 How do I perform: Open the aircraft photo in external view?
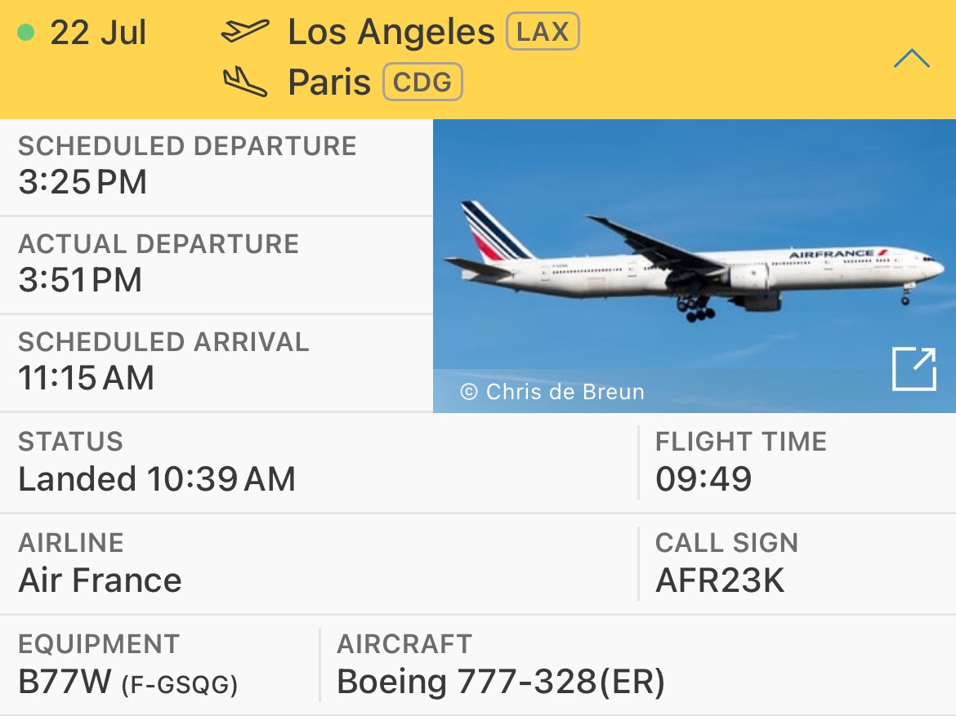tap(914, 369)
